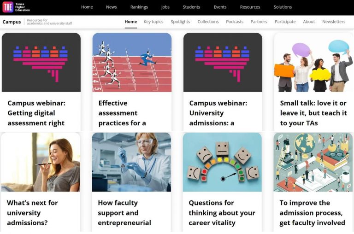
Task: Switch to the Spotlights tab
Action: tap(180, 22)
